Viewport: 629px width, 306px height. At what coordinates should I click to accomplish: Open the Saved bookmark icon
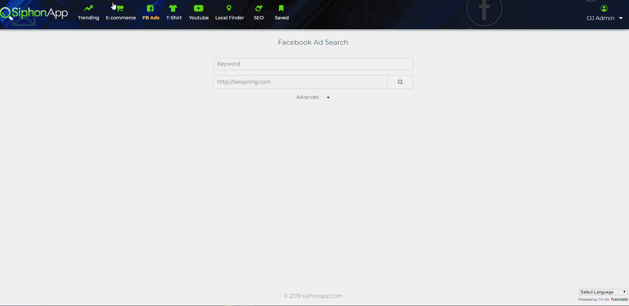click(281, 8)
